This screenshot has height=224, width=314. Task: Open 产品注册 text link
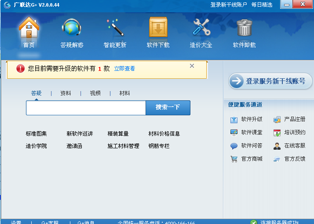(295, 119)
